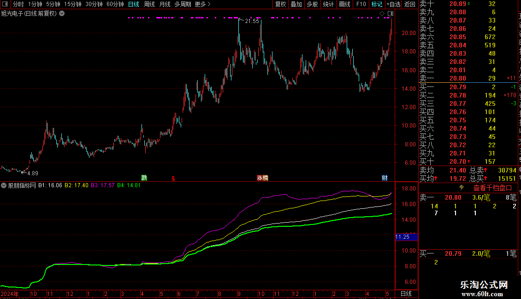Click the 卖十 price 20.89
This screenshot has height=299, width=521.
coord(458,4)
